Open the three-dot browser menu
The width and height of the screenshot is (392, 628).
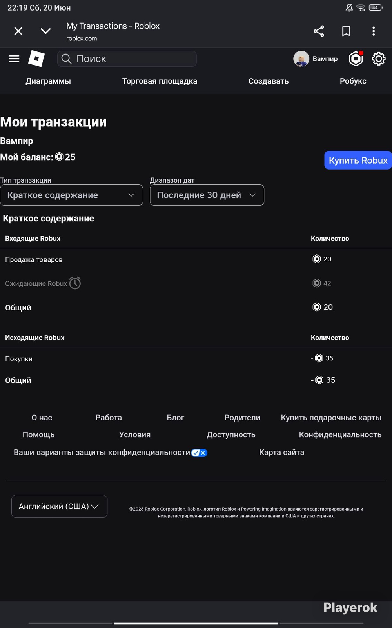pyautogui.click(x=374, y=31)
